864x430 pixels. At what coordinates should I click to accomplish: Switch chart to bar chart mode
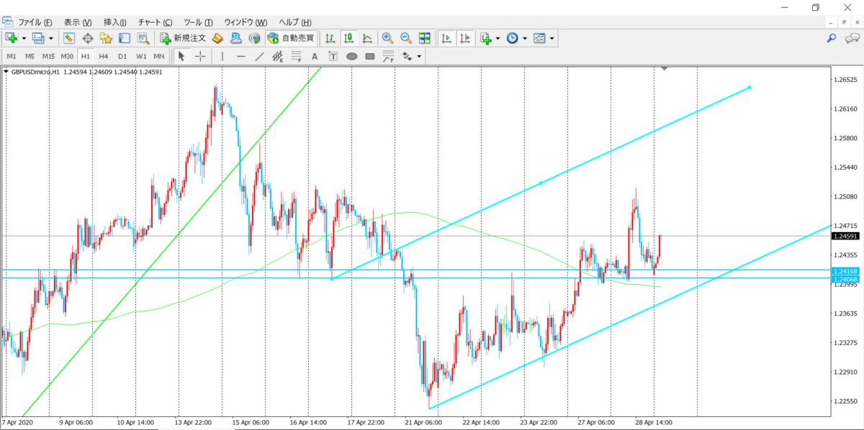coord(330,38)
